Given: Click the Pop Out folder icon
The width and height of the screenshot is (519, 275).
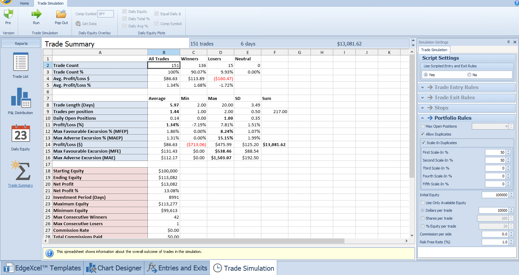Looking at the screenshot, I should pos(61,14).
